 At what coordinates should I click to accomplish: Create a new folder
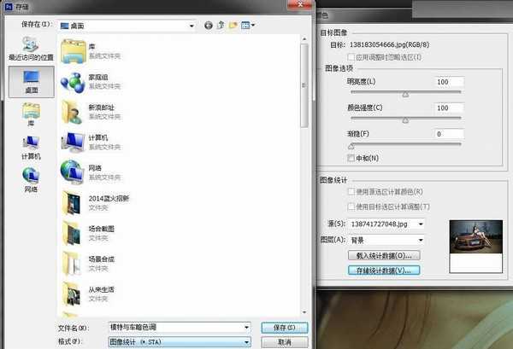(233, 26)
